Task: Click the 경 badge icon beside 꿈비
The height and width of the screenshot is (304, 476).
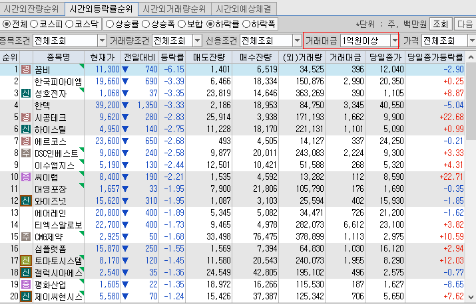Action: (26, 69)
